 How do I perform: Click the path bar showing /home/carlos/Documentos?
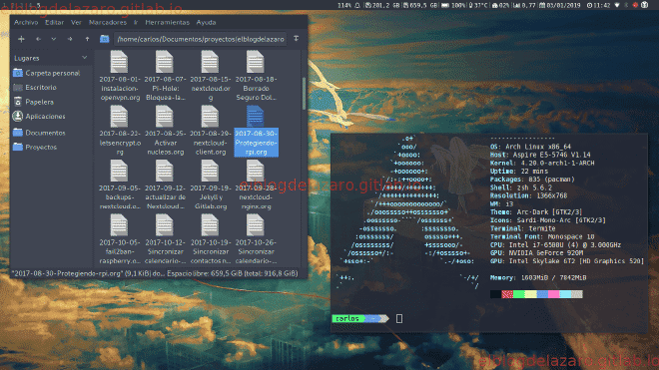pyautogui.click(x=201, y=39)
